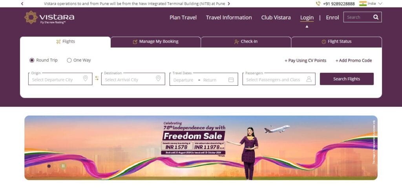
Task: Click the Select Passengers and Class field
Action: tap(279, 79)
